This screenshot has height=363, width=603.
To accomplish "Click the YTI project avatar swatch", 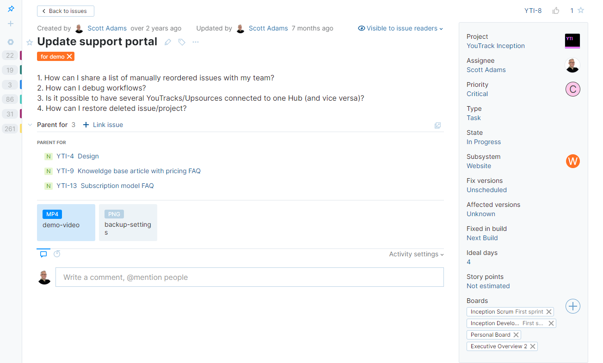I will (572, 41).
